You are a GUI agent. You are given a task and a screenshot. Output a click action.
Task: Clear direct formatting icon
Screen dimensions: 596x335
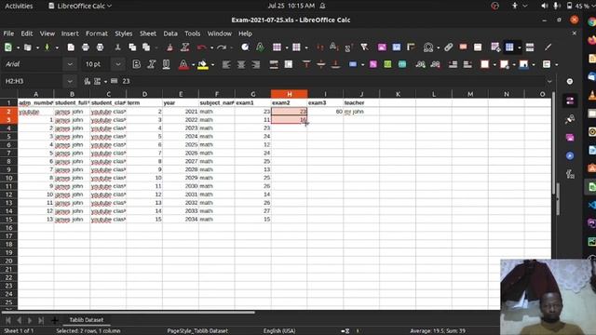pyautogui.click(x=185, y=47)
